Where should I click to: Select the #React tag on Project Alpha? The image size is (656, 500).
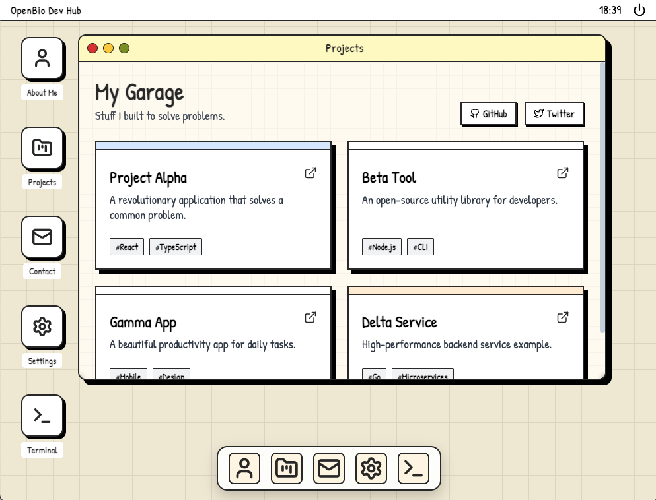pos(126,247)
